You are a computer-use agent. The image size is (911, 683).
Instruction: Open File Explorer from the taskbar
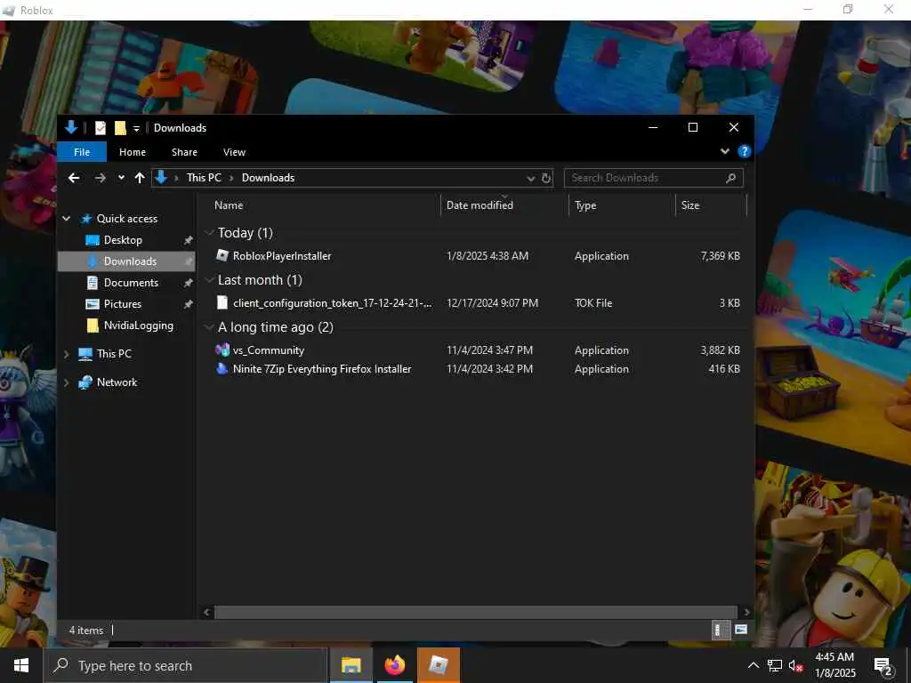point(351,665)
